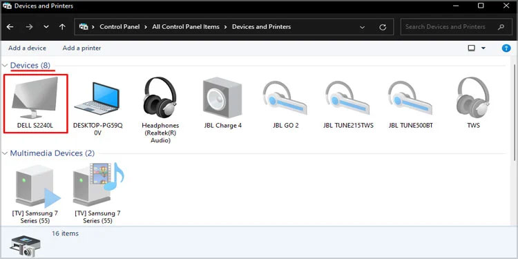Click the TWS label
518x259 pixels.
tap(473, 126)
